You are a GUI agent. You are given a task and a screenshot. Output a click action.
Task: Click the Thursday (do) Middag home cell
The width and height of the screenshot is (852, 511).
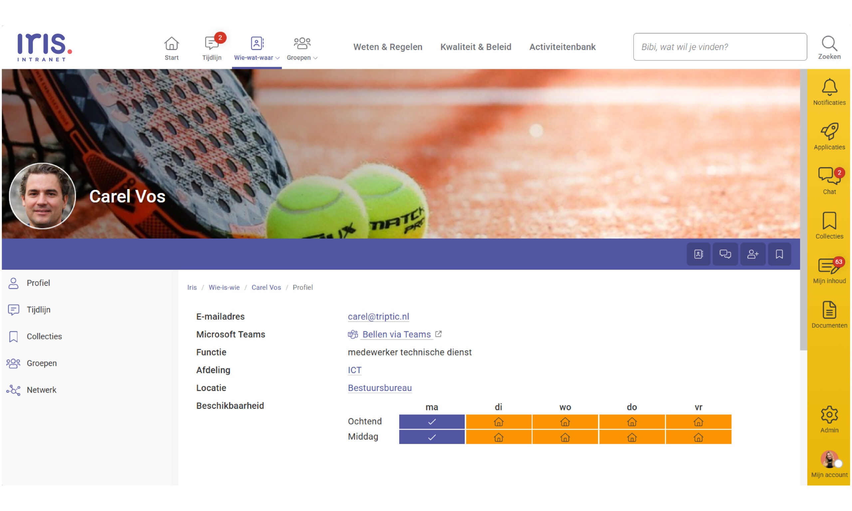pyautogui.click(x=632, y=437)
